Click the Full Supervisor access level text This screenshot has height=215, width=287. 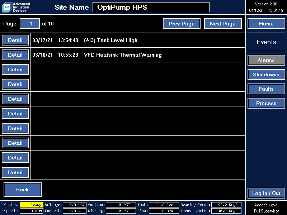[x=266, y=211]
